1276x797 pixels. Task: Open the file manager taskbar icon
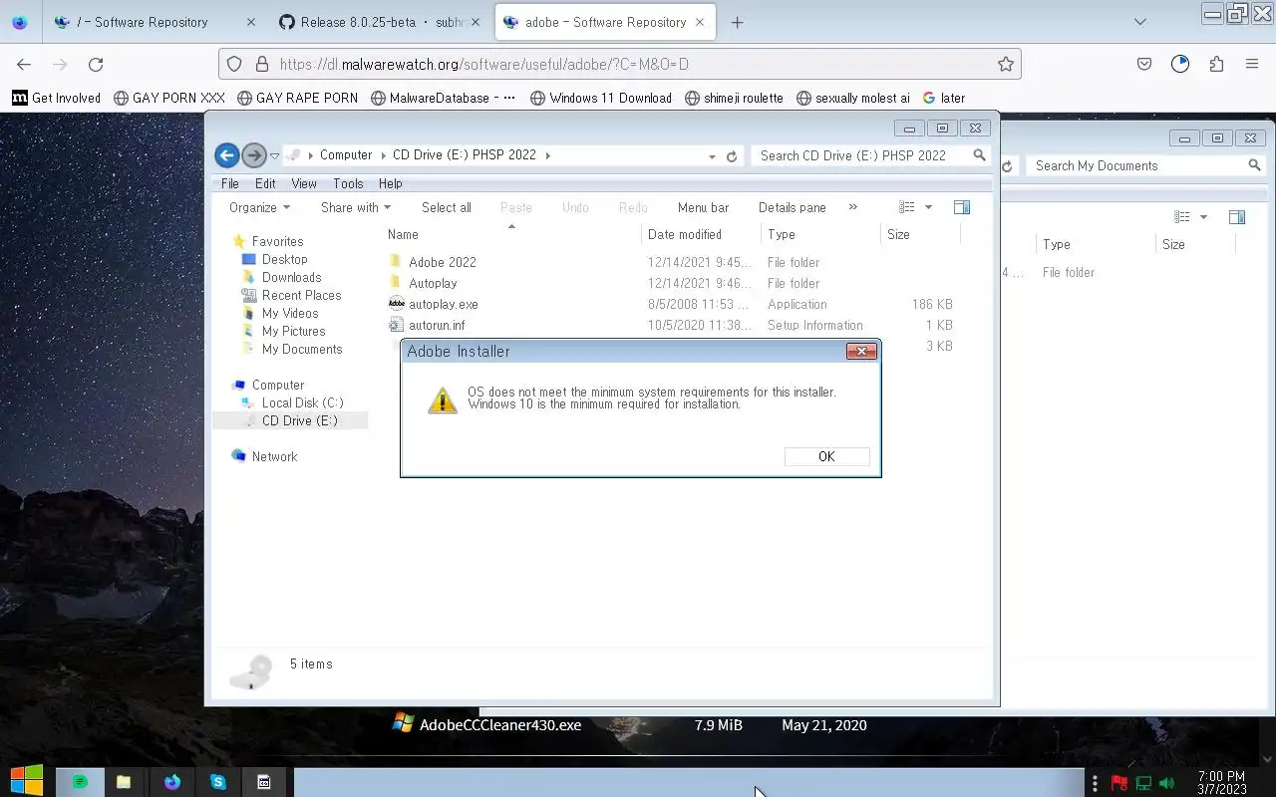(124, 782)
